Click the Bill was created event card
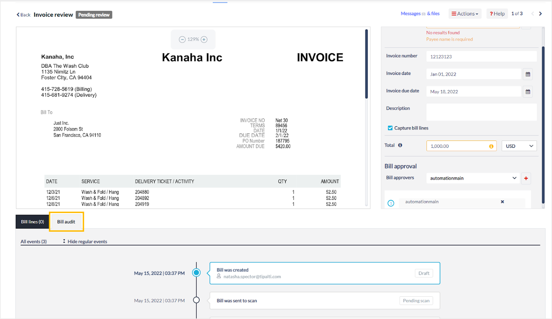Image resolution: width=552 pixels, height=319 pixels. [x=325, y=273]
